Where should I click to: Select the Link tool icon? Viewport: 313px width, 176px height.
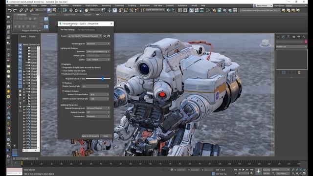coord(21,10)
